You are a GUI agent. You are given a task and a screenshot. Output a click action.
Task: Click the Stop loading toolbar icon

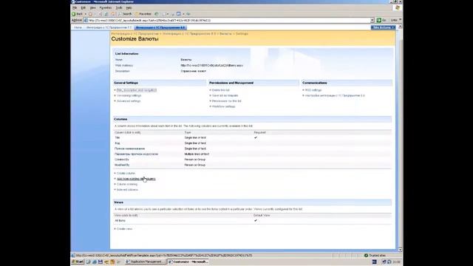[x=100, y=14]
